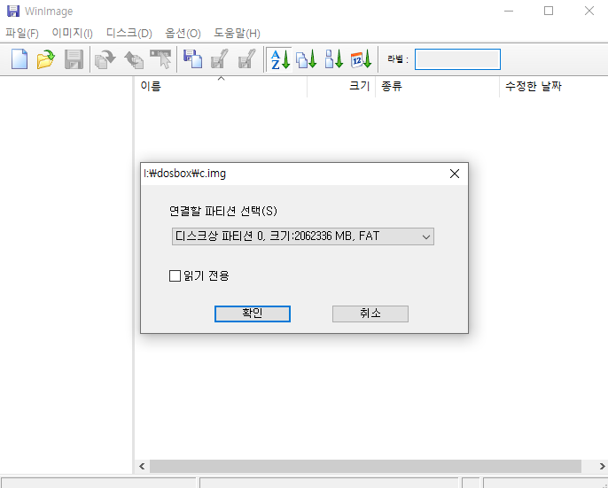Image resolution: width=608 pixels, height=488 pixels.
Task: Open an image with folder icon
Action: coord(46,59)
